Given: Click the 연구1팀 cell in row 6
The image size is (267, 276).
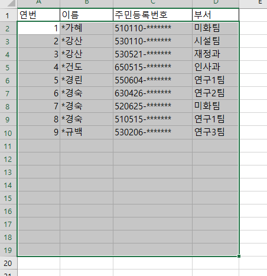Looking at the screenshot, I should coord(216,80).
